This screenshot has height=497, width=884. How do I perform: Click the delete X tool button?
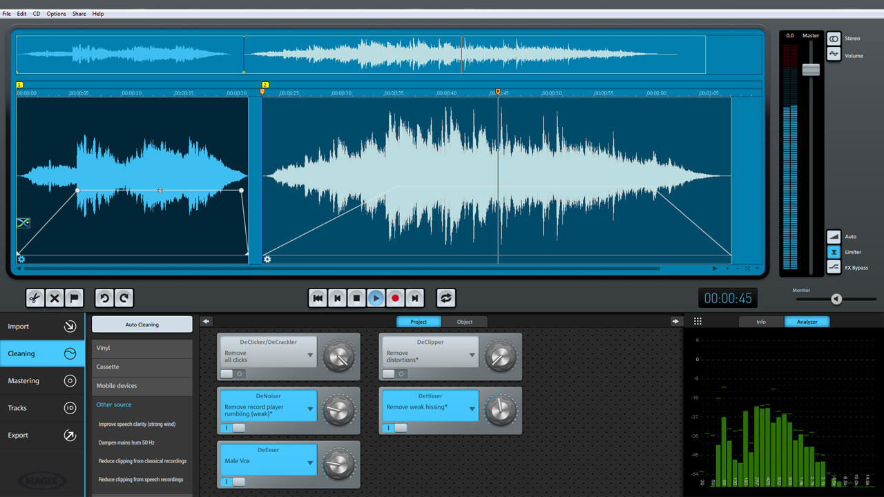[55, 298]
